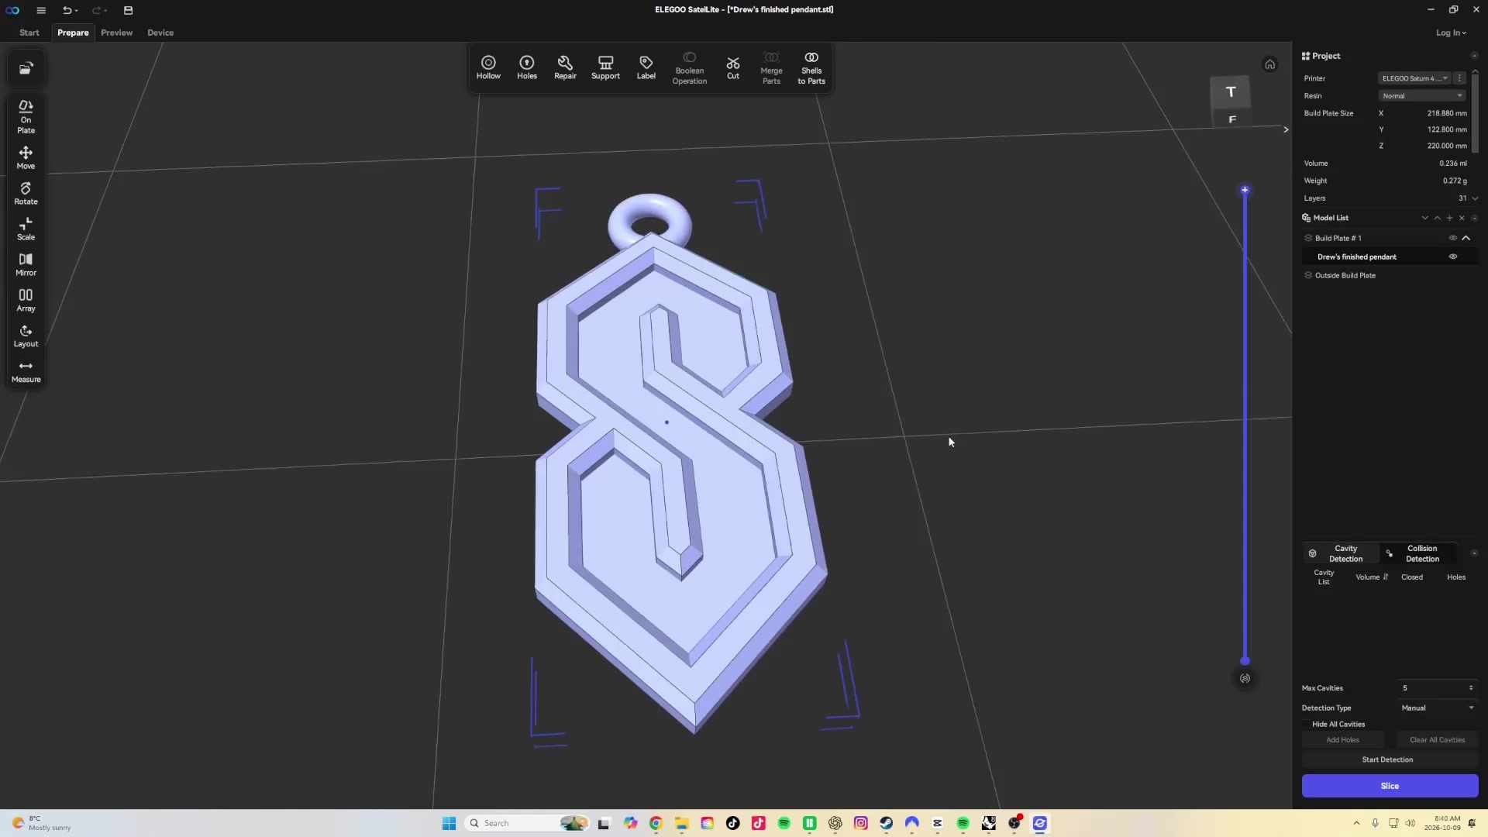
Task: Choose the Label tool
Action: [646, 67]
